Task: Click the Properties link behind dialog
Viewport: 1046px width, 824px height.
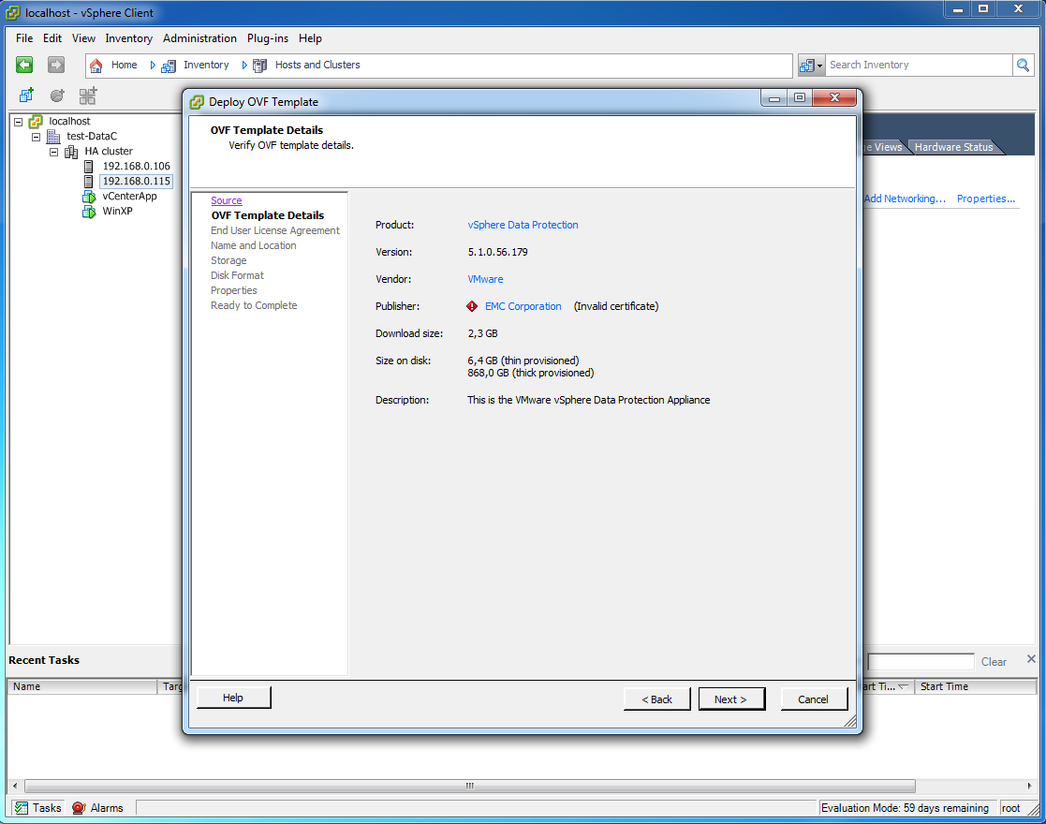Action: tap(986, 199)
